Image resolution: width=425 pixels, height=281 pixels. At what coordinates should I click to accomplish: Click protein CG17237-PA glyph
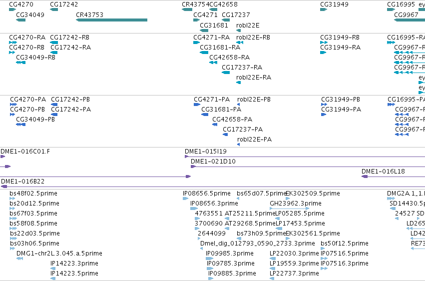coord(225,135)
